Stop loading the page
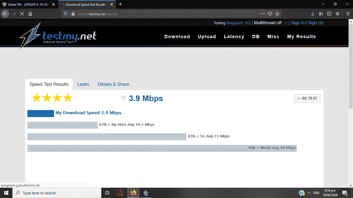353x198 pixels. pos(22,14)
